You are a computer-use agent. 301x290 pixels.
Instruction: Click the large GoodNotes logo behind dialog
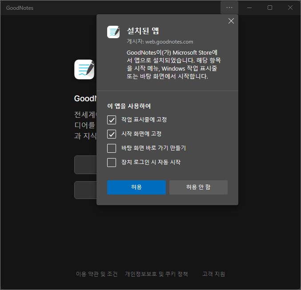84,69
